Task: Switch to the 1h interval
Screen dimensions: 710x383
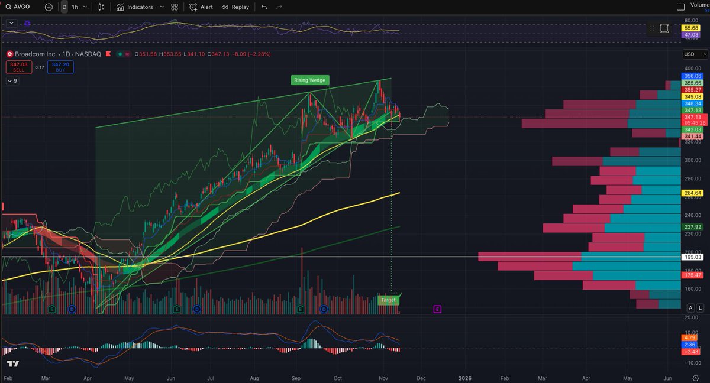Action: point(75,7)
